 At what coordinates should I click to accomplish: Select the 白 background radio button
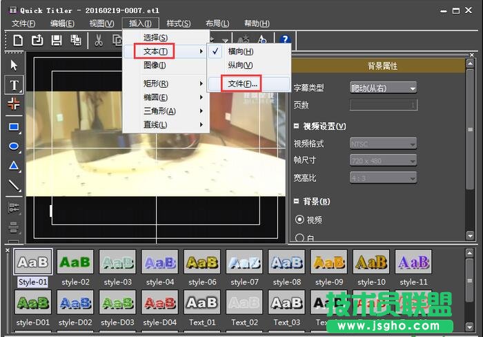click(x=299, y=238)
